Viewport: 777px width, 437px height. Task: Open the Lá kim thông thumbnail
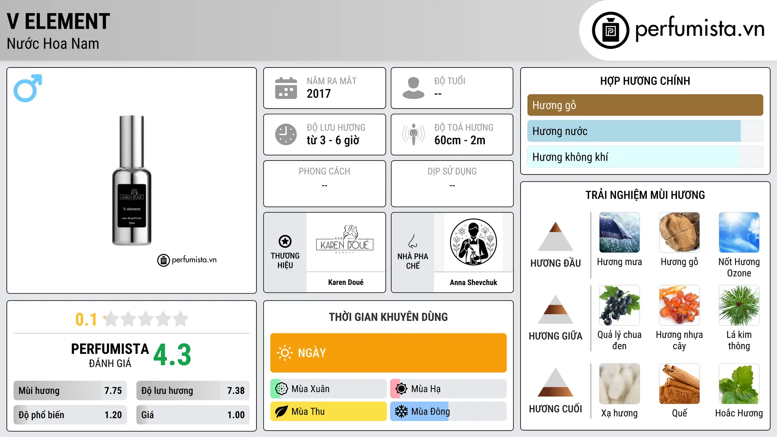point(739,305)
